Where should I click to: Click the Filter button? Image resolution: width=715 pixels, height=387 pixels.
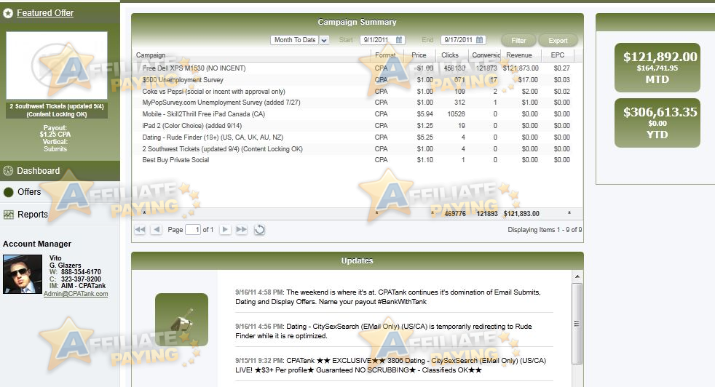(x=518, y=41)
